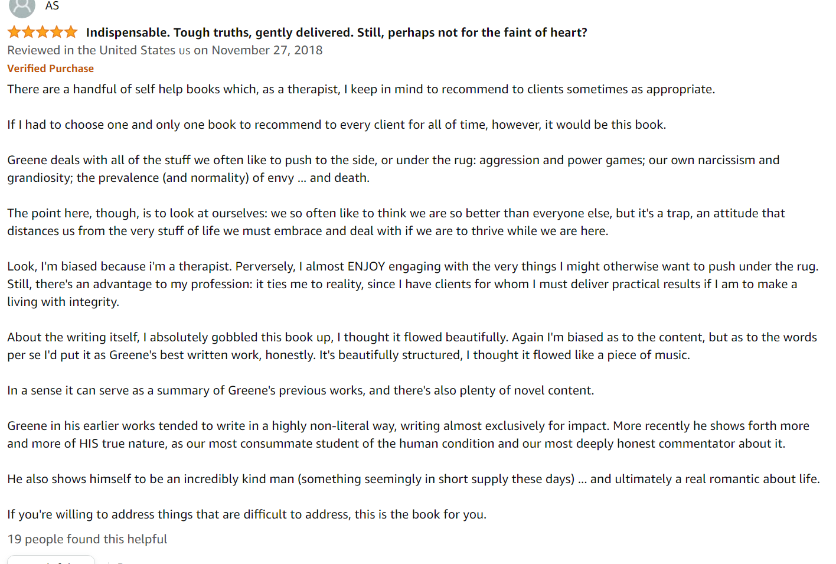The image size is (836, 564).
Task: Click the five-star rating icons
Action: coord(43,32)
